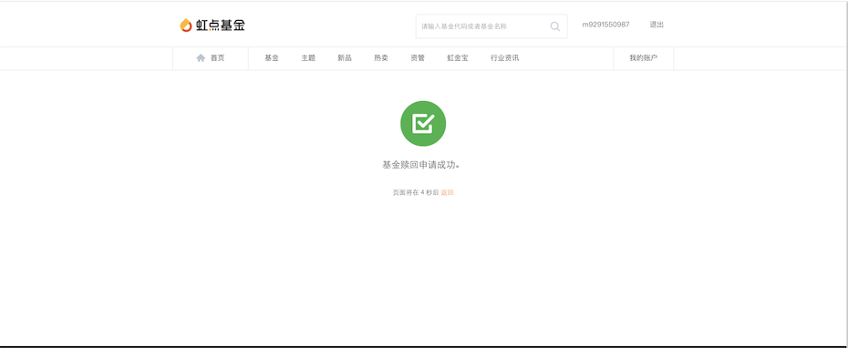Image resolution: width=848 pixels, height=348 pixels.
Task: Open the 新品 section
Action: tap(345, 57)
